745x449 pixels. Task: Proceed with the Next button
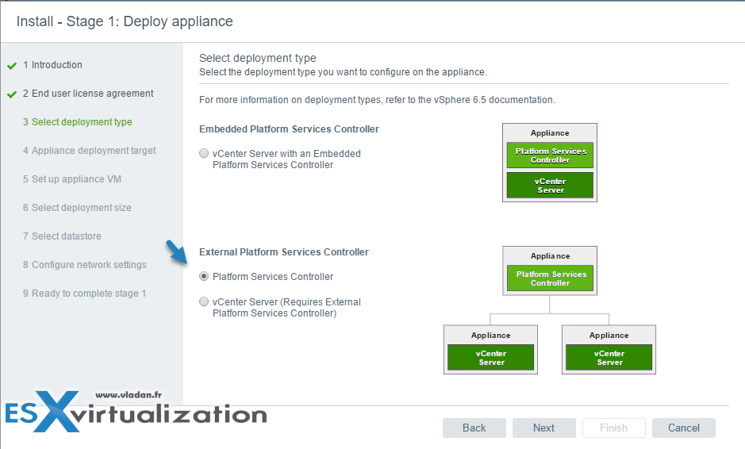(x=544, y=428)
